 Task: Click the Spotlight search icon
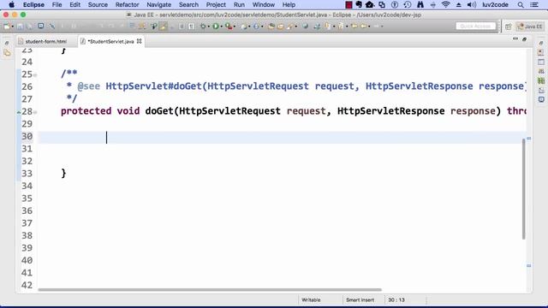coord(521,4)
